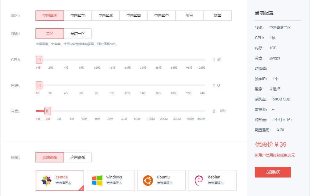310x196 pixels.
Task: Set bandwidth to 5M mark
Action: pyautogui.click(x=72, y=119)
